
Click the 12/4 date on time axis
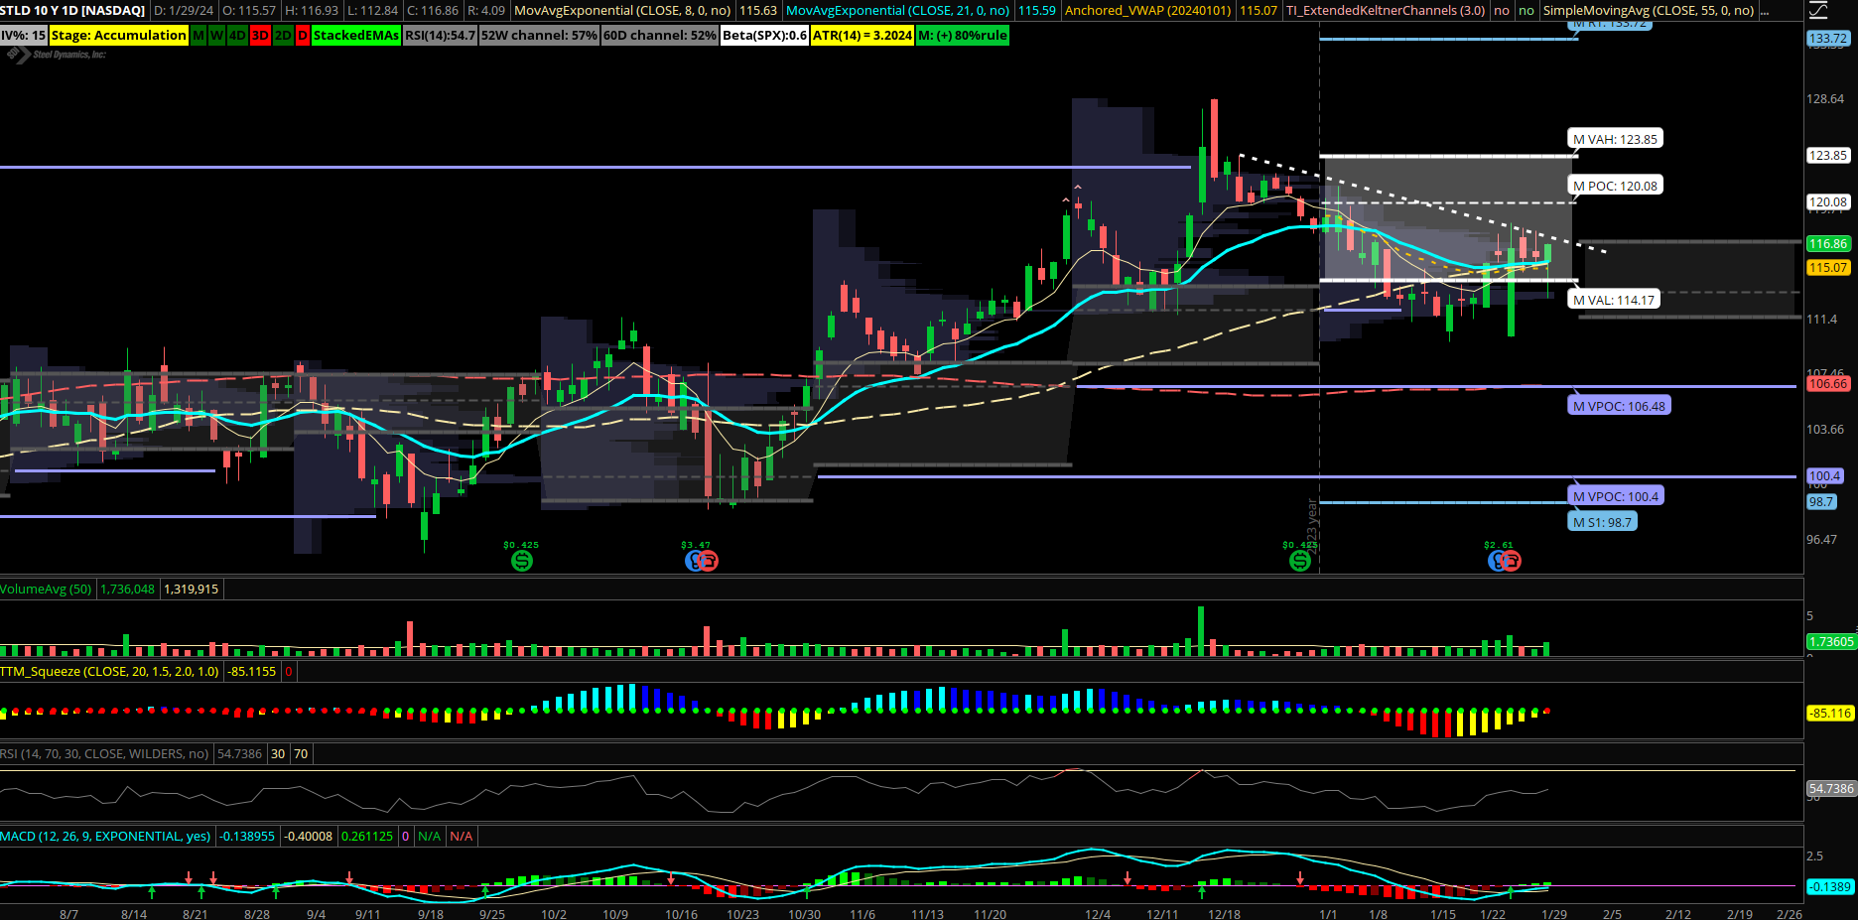click(x=1098, y=913)
